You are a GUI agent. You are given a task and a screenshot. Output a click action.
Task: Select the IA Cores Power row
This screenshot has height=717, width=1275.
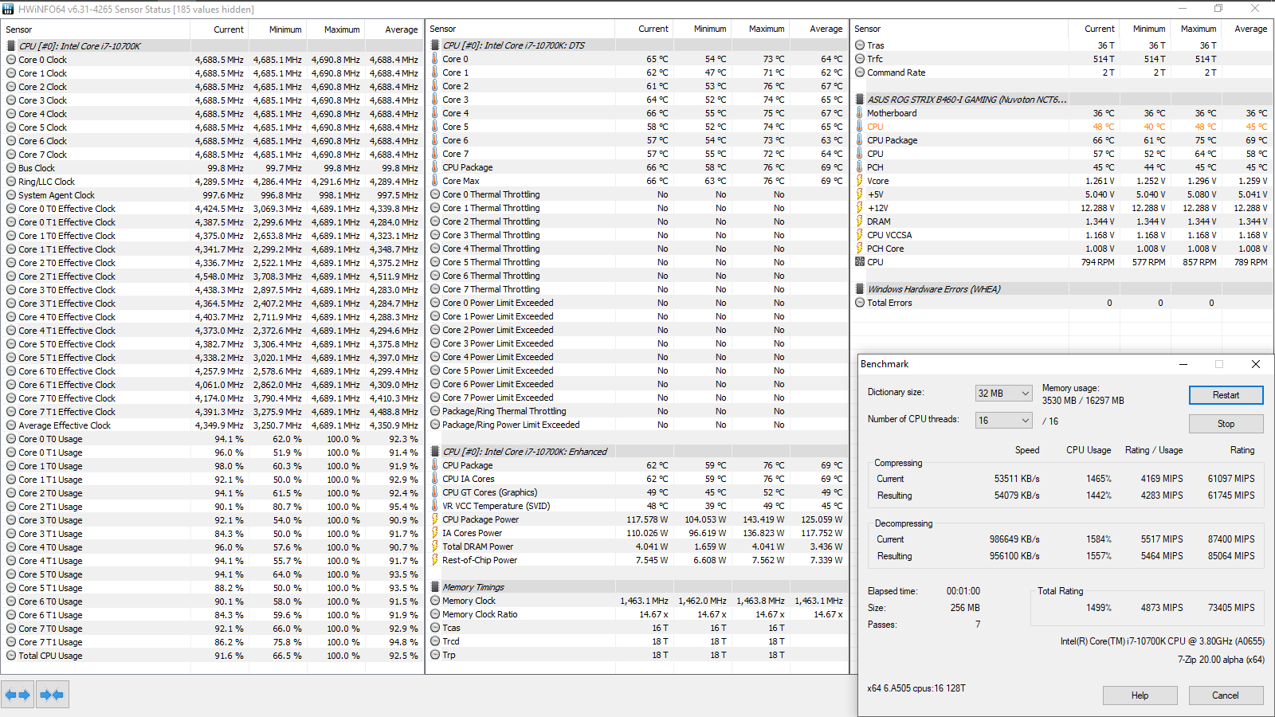(x=637, y=533)
